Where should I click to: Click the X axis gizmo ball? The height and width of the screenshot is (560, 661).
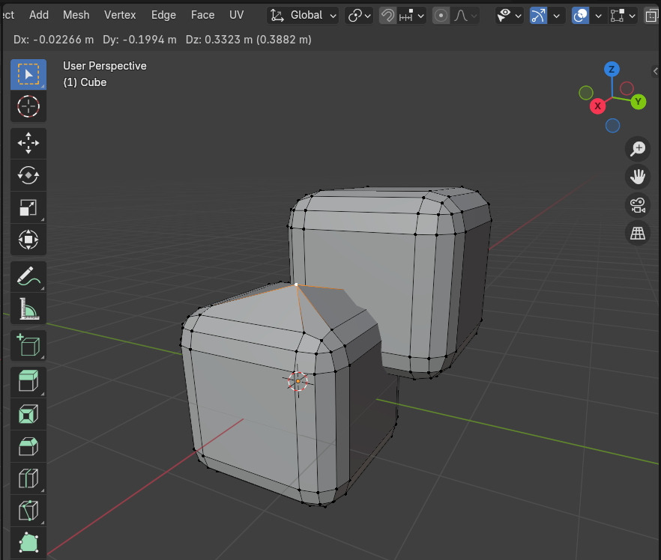coord(597,106)
